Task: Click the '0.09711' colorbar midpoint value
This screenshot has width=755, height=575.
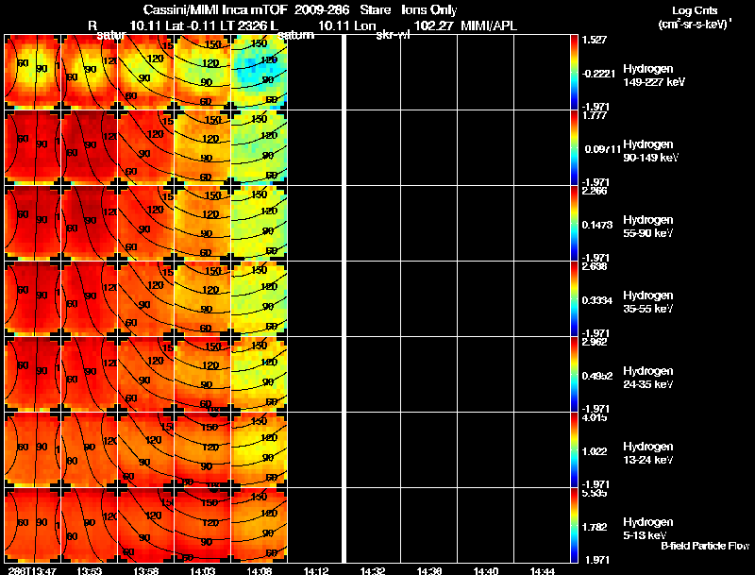Action: tap(602, 149)
